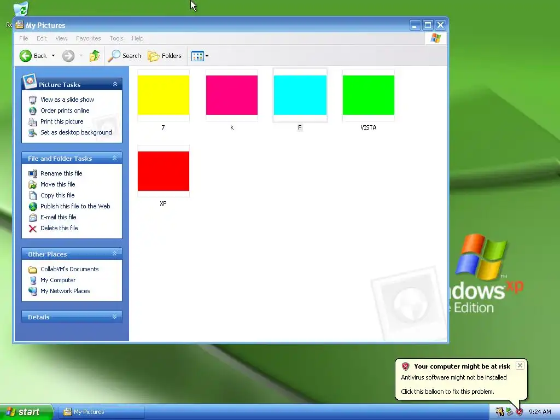
Task: Click Print this picture link
Action: coord(62,121)
